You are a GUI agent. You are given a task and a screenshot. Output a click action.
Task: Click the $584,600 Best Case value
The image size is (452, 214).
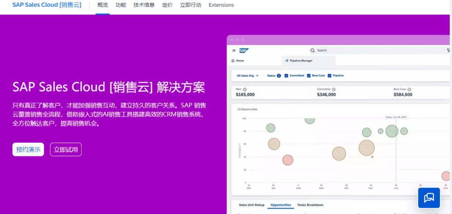(403, 94)
